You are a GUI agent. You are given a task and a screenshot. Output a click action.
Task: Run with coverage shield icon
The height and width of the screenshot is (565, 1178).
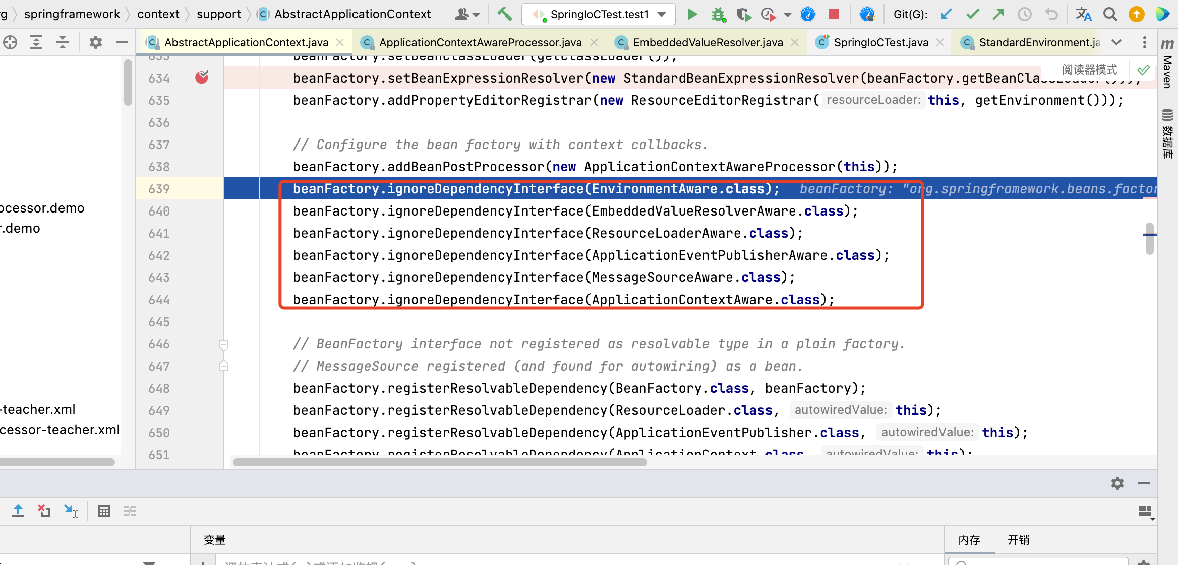[743, 14]
